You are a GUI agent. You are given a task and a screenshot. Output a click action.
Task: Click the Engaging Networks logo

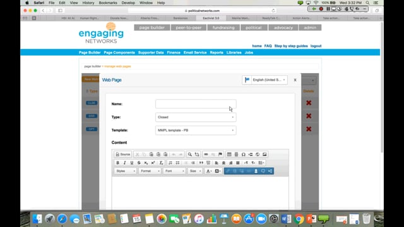click(101, 33)
